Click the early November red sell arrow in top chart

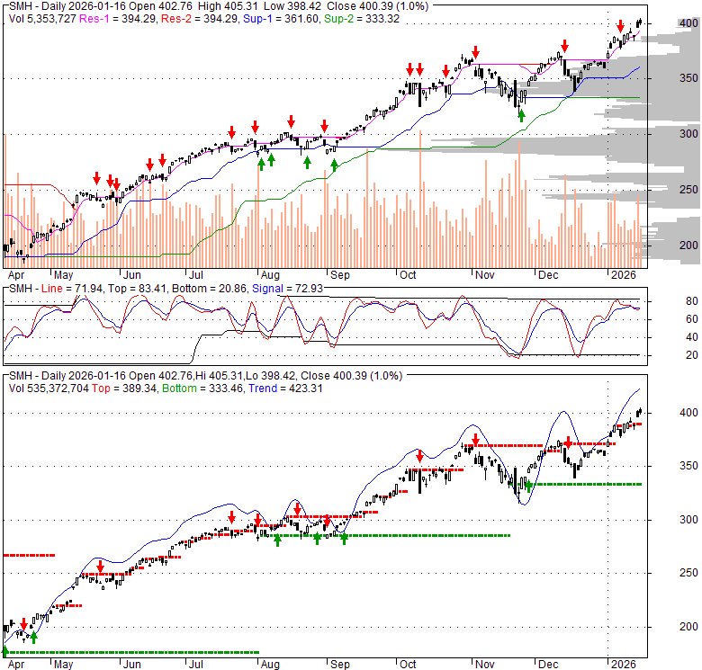[475, 52]
